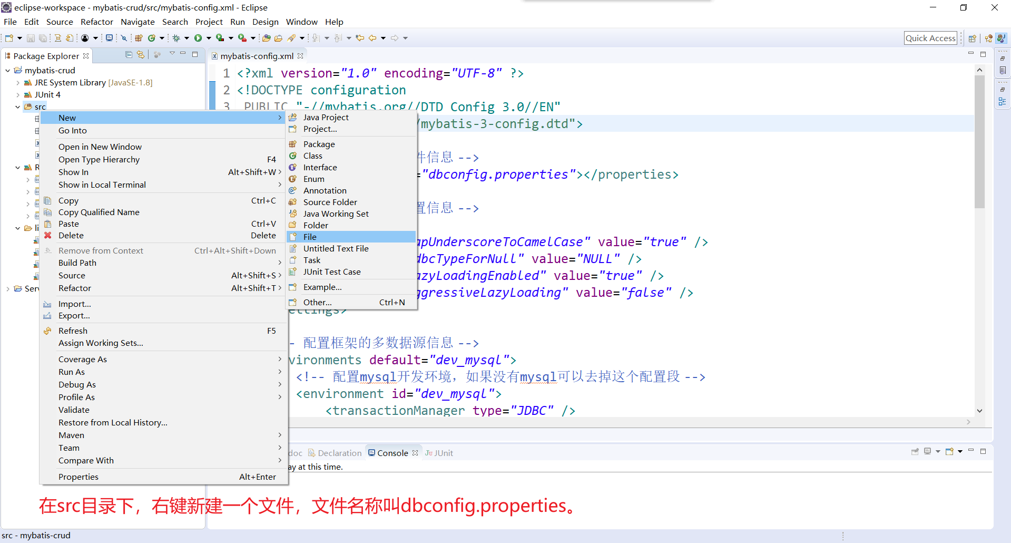Switch to the Declaration tab
1011x543 pixels.
[x=335, y=453]
